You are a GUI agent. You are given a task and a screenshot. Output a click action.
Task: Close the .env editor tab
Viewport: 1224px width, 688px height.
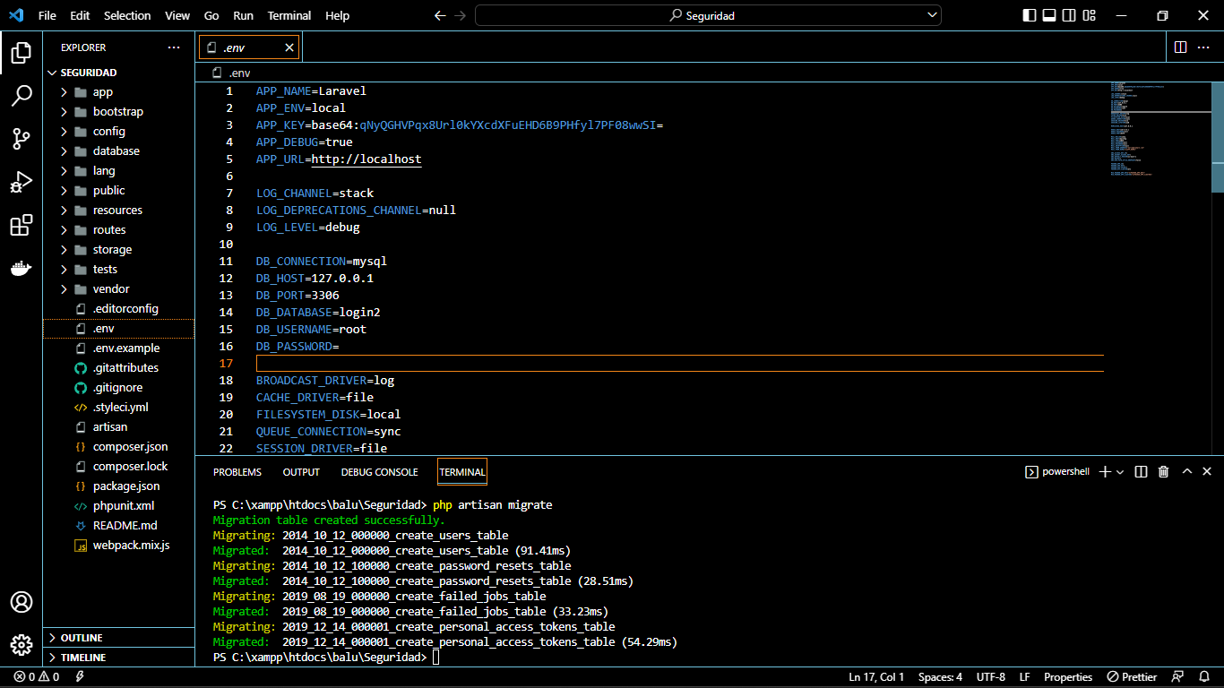tap(289, 47)
